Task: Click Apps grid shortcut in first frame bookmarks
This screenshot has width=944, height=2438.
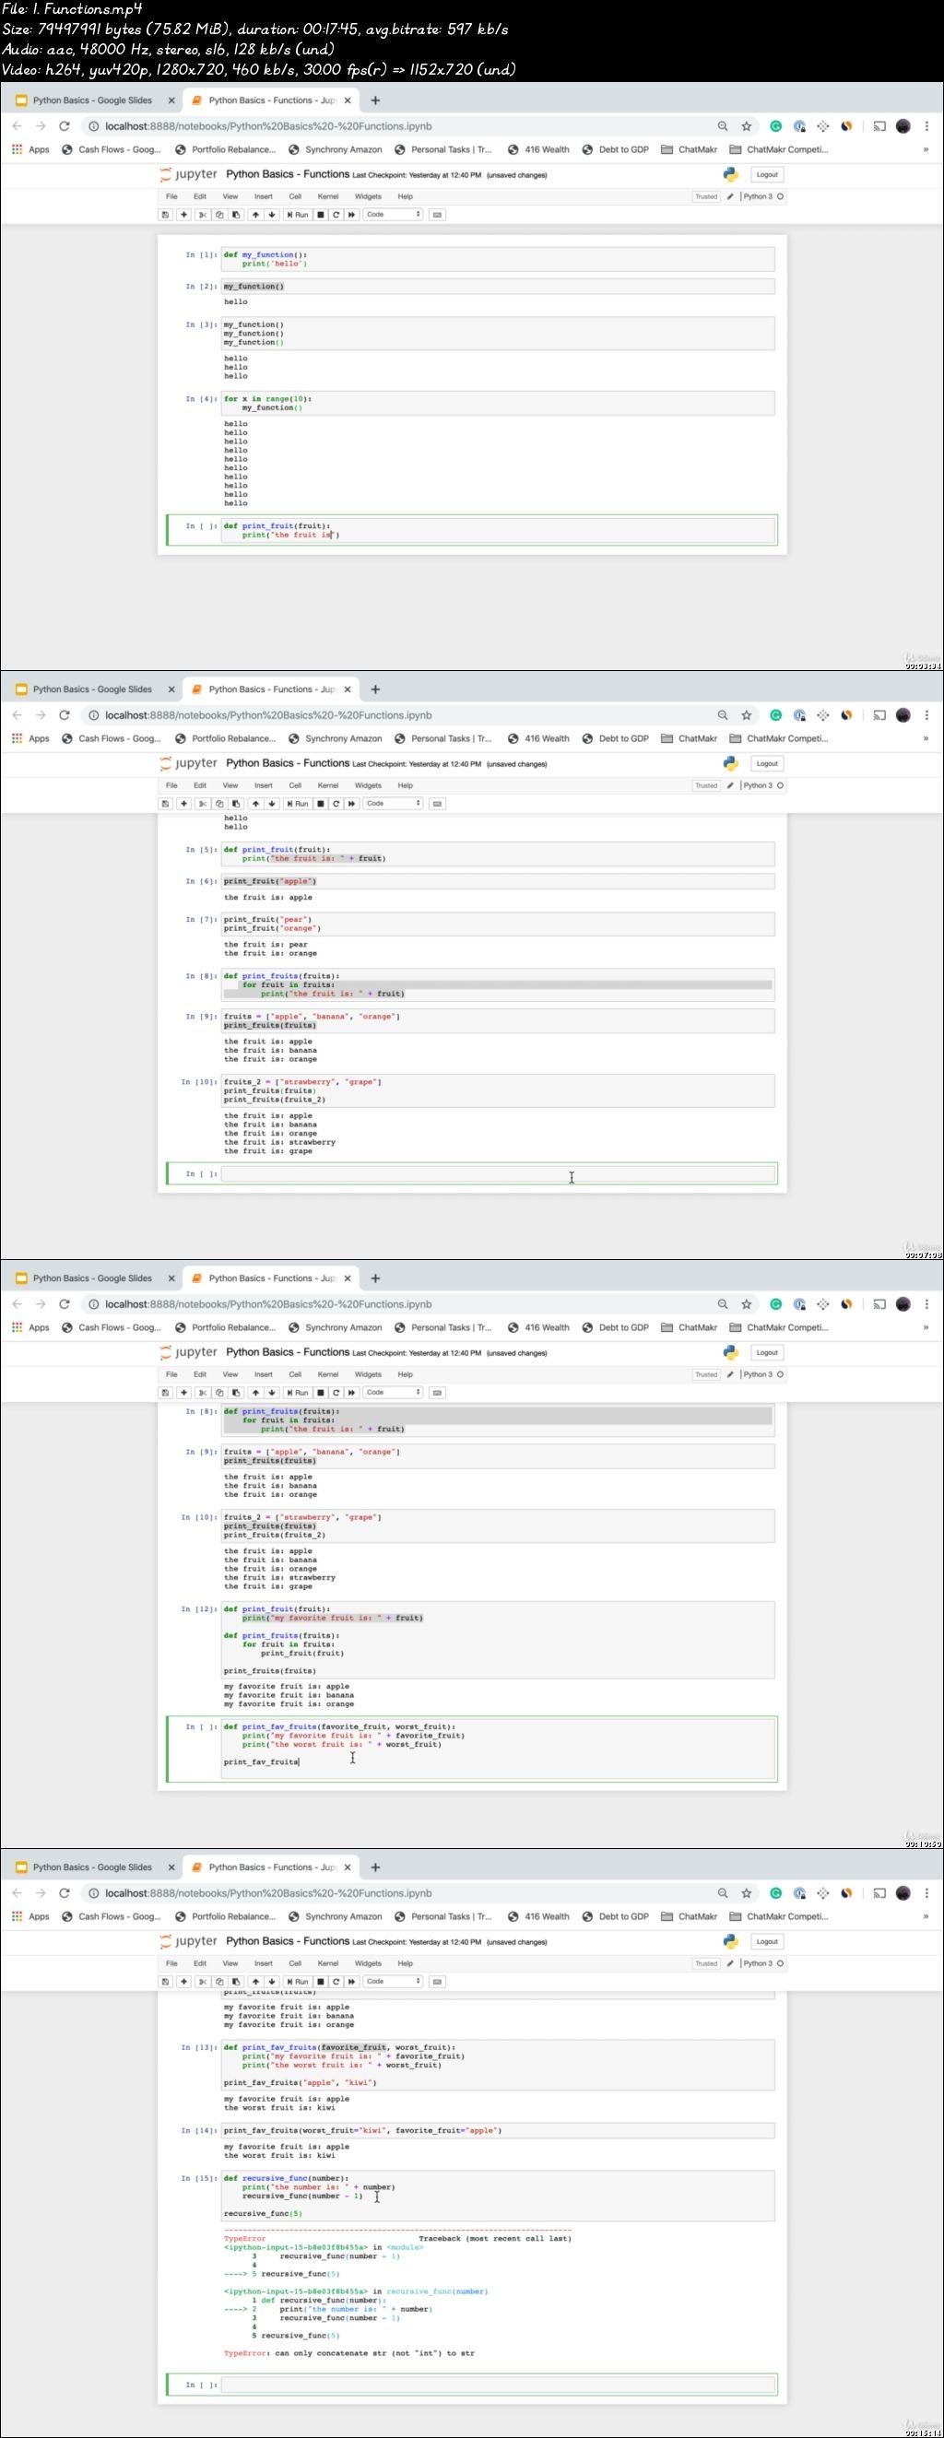Action: [x=30, y=149]
